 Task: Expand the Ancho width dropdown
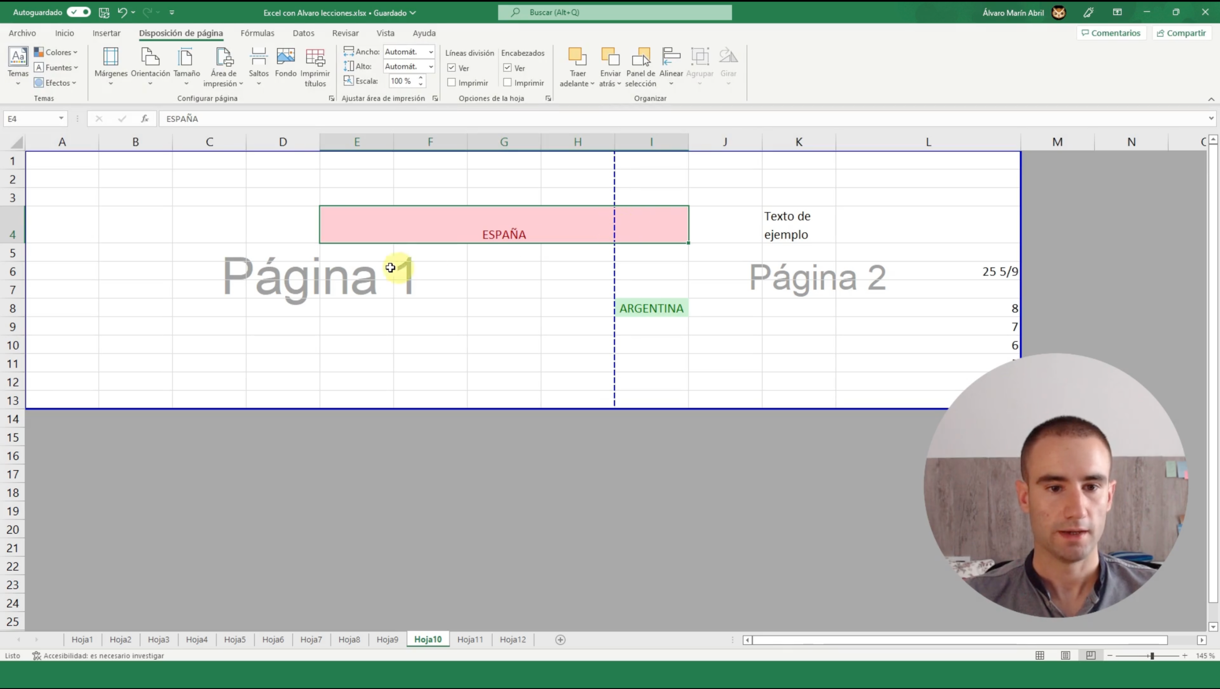point(431,52)
